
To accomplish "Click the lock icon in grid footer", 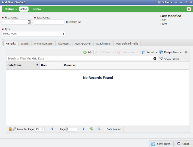I will 10,129.
